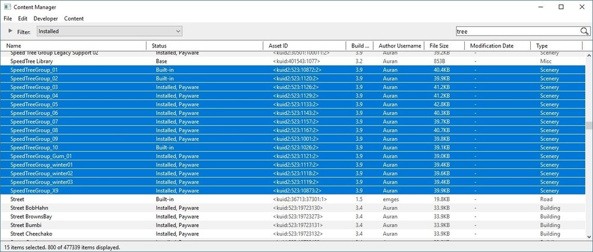Select the SpeedTreeGroup_winter03 row

pos(293,182)
